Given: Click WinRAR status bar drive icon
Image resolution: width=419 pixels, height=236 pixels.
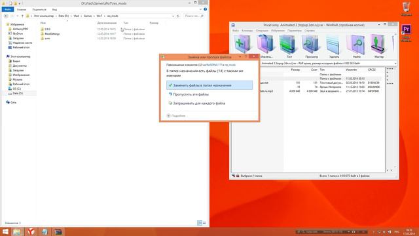Looking at the screenshot, I should [x=234, y=176].
